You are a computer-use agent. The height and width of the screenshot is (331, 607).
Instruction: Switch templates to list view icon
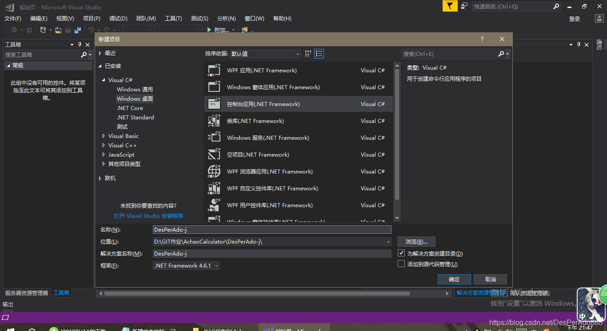tap(319, 54)
